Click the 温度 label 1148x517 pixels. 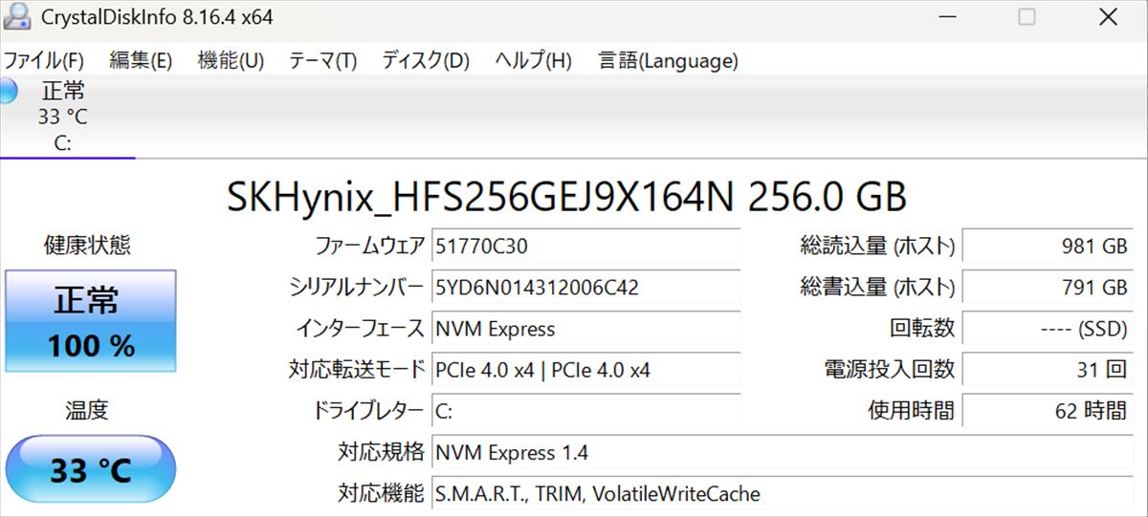click(87, 411)
